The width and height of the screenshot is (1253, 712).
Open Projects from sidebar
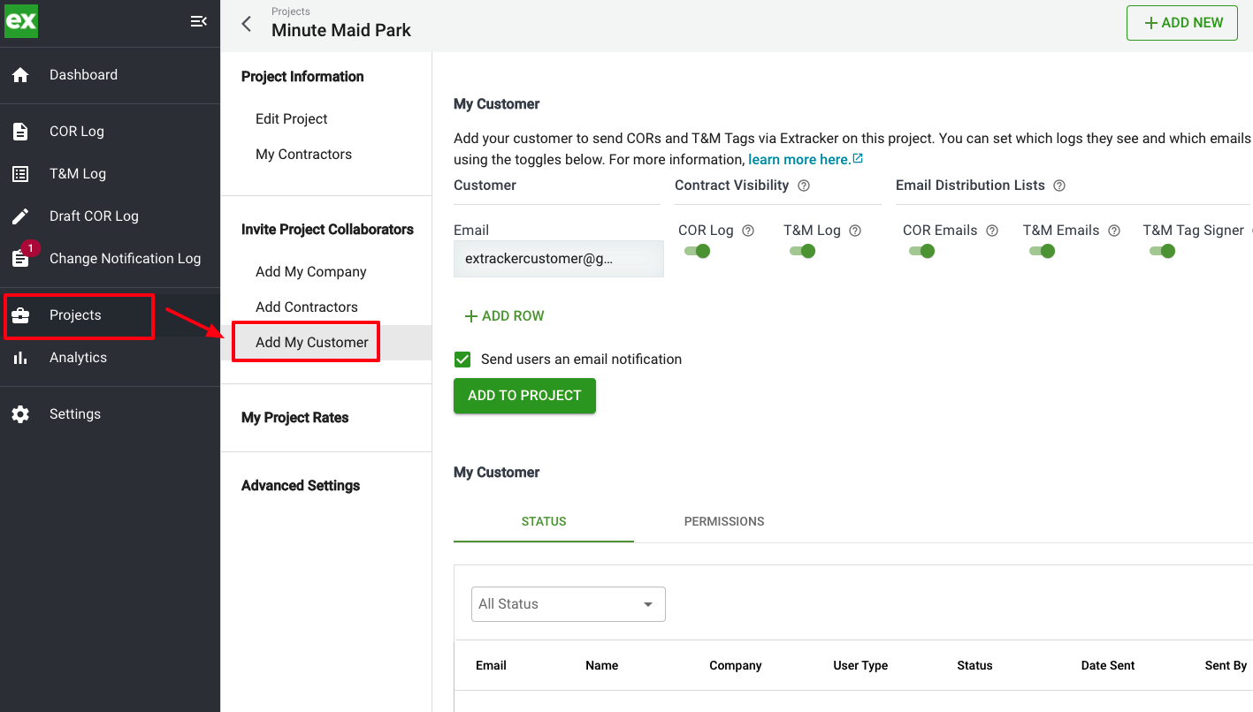click(x=75, y=315)
